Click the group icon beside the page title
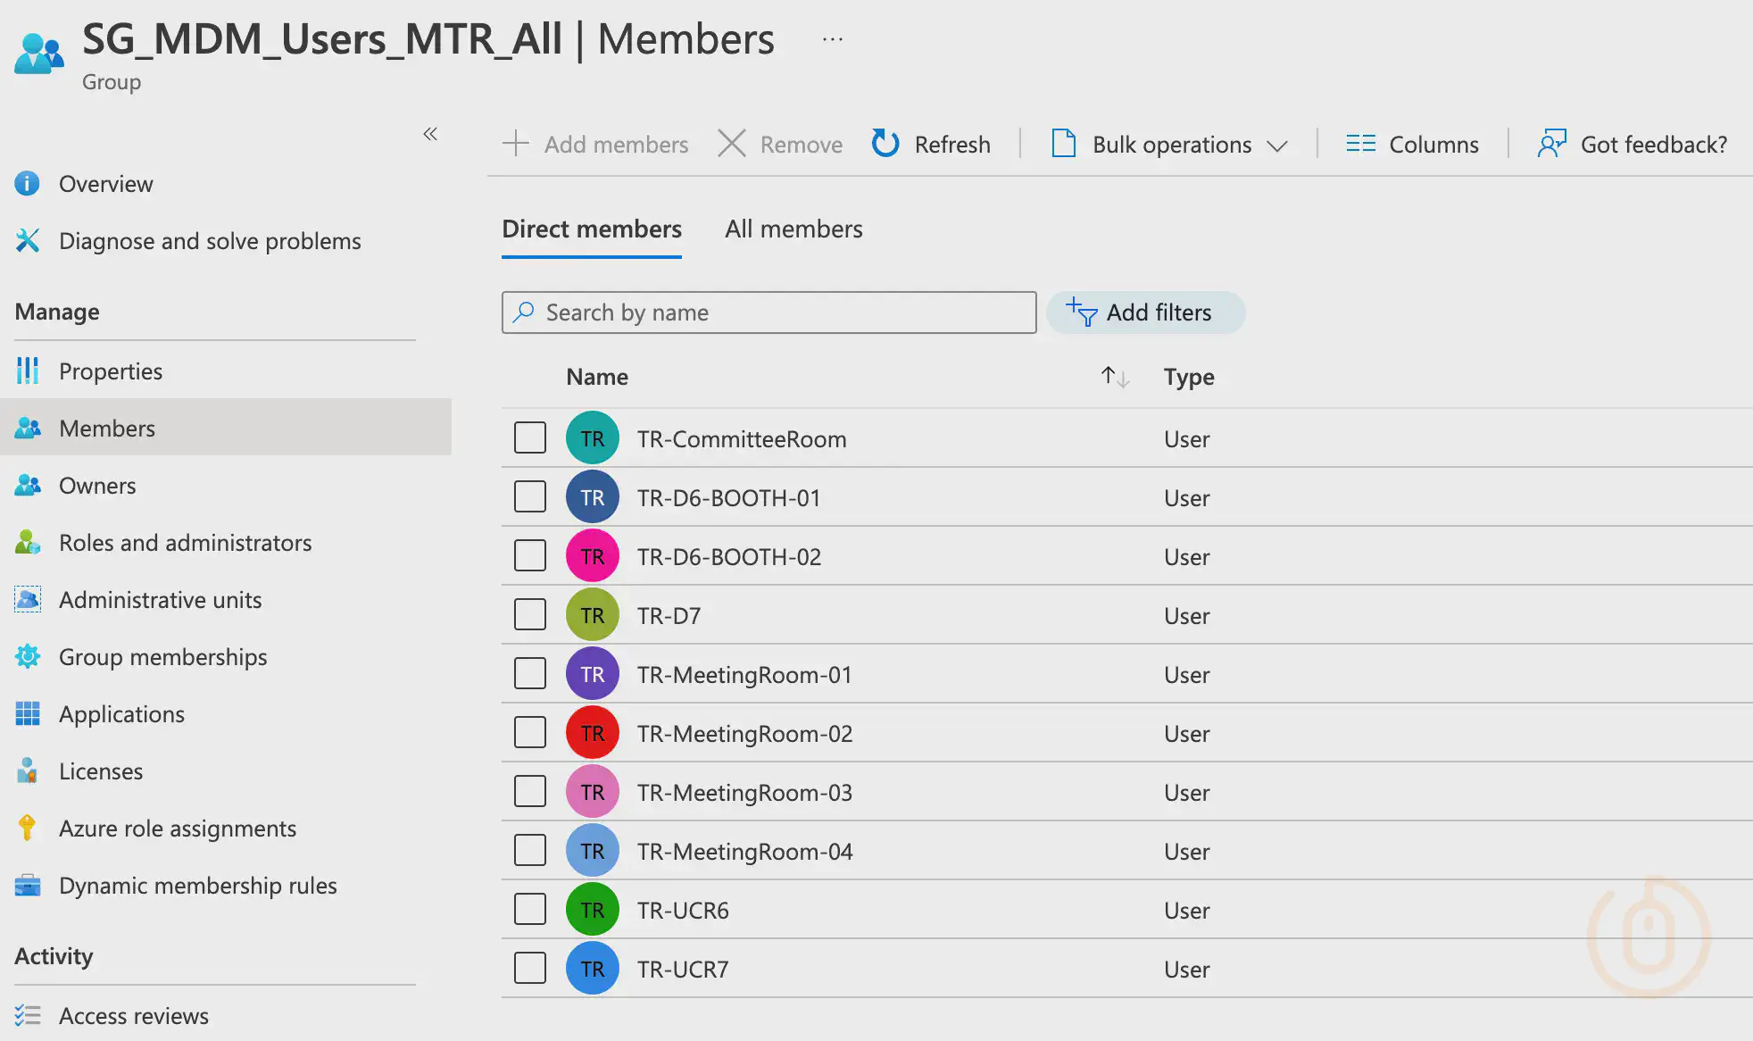The height and width of the screenshot is (1041, 1753). [x=39, y=53]
